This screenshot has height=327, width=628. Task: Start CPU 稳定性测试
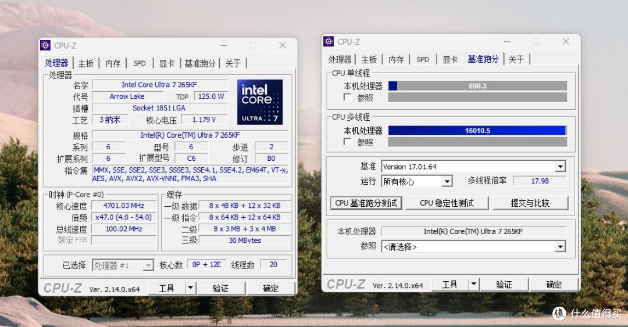point(447,203)
